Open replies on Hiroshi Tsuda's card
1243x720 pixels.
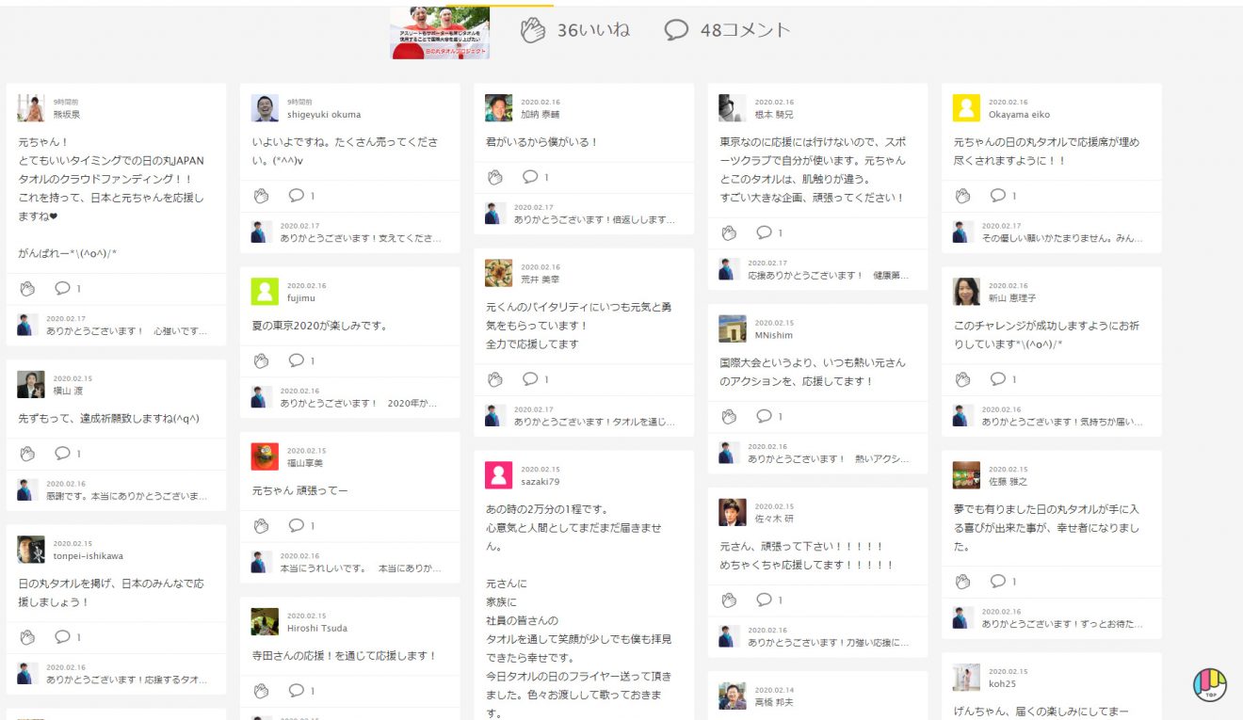click(297, 690)
